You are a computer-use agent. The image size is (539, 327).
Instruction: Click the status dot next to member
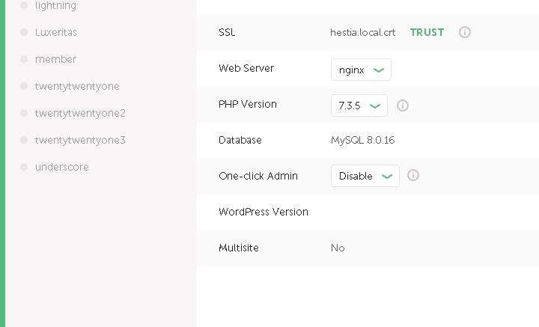coord(24,59)
